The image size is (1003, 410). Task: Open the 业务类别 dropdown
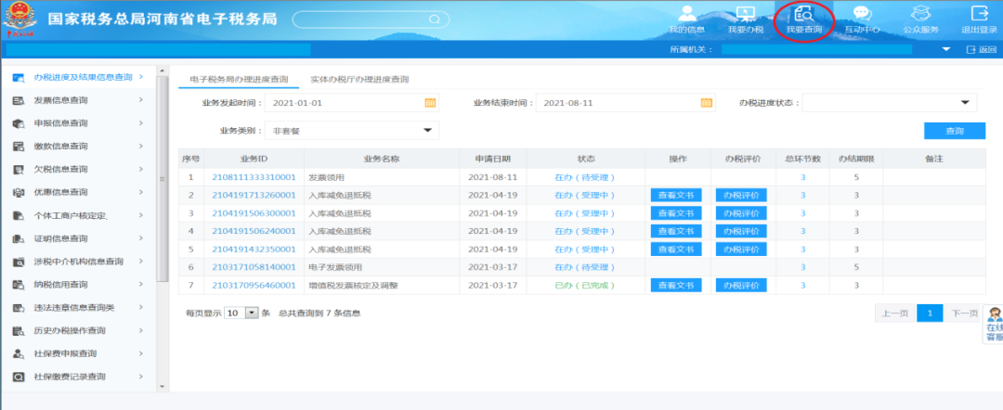pos(428,131)
